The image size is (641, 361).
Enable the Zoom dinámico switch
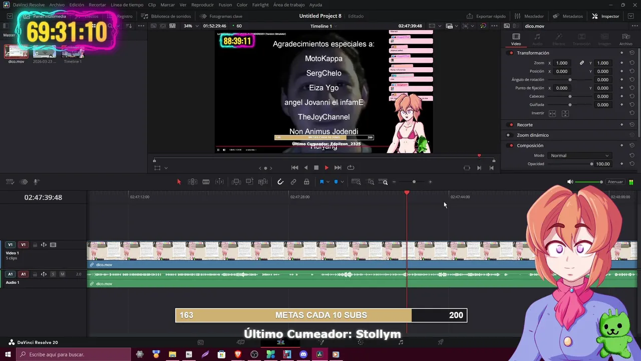pyautogui.click(x=509, y=135)
